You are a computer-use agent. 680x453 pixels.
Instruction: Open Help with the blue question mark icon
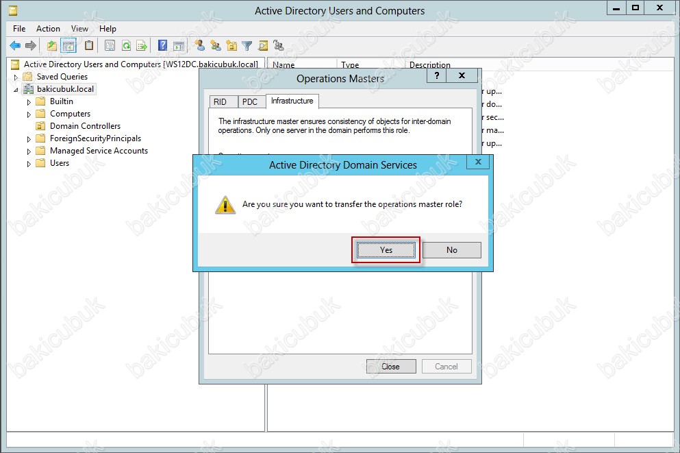[x=162, y=45]
